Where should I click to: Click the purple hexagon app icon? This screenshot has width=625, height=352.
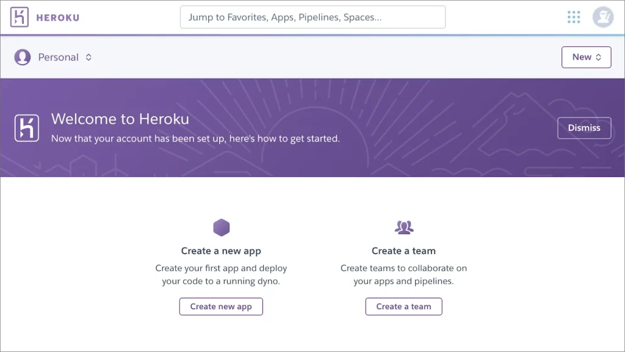pos(221,228)
